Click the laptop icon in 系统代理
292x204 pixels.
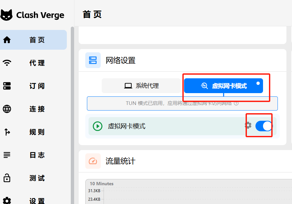tap(128, 86)
